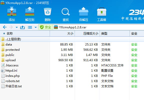The height and width of the screenshot is (100, 144).
Task: Click the protected folder icon
Action: click(3, 50)
